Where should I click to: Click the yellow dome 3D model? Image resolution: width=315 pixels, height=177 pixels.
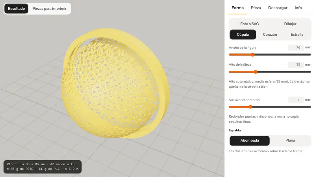point(115,84)
